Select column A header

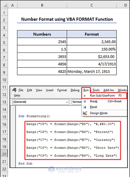click(13, 5)
